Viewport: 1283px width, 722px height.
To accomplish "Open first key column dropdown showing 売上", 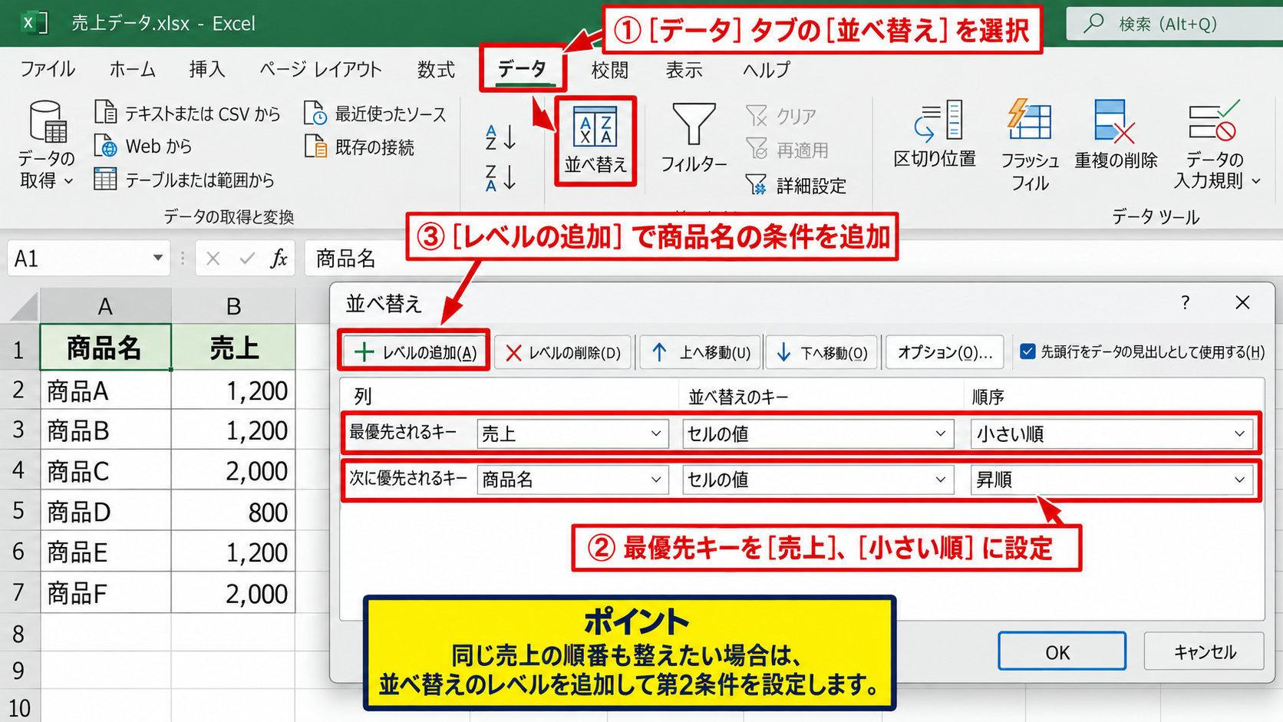I will tap(572, 434).
